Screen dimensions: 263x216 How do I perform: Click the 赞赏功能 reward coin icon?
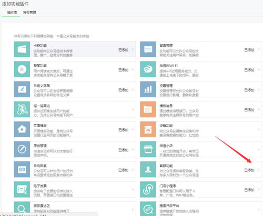(x=22, y=69)
